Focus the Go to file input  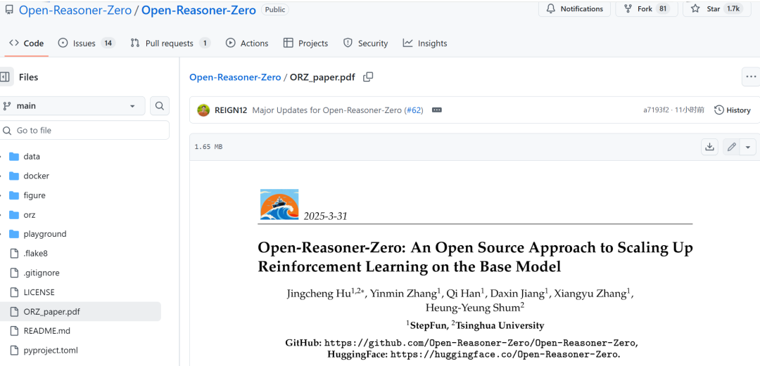point(84,130)
